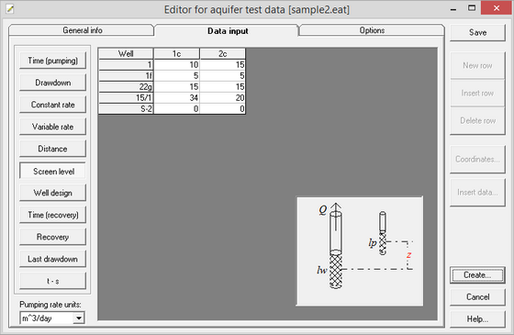
Task: Select the 1c cell for well S-2
Action: [176, 108]
